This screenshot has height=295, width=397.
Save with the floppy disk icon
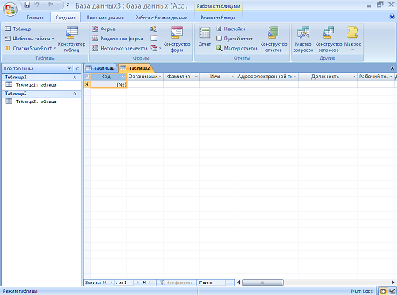[x=27, y=5]
